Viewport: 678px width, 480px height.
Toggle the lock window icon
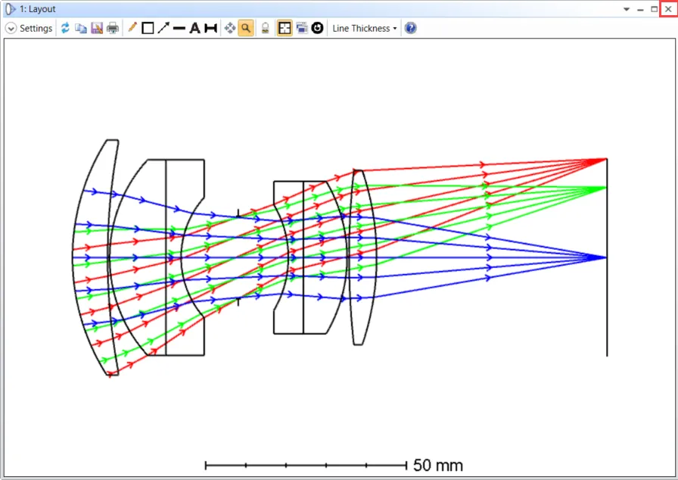coord(265,28)
